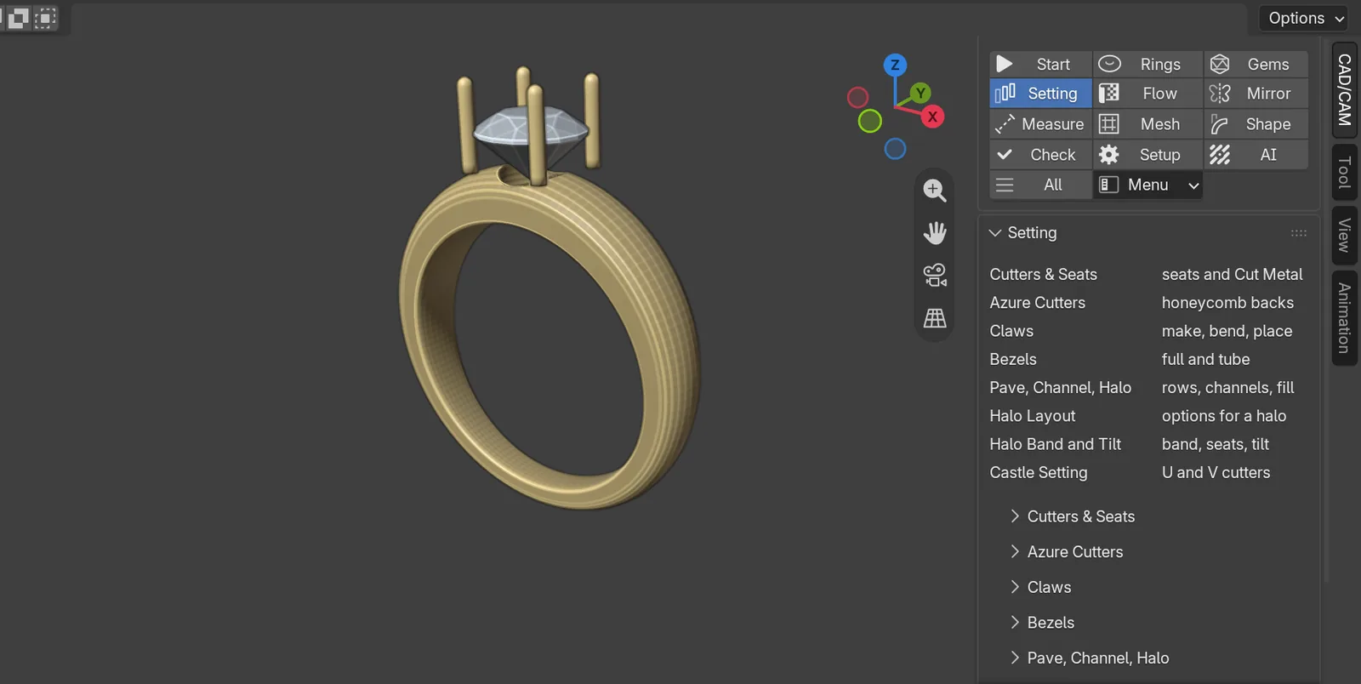1361x684 pixels.
Task: Open the Rings tool
Action: tap(1147, 64)
